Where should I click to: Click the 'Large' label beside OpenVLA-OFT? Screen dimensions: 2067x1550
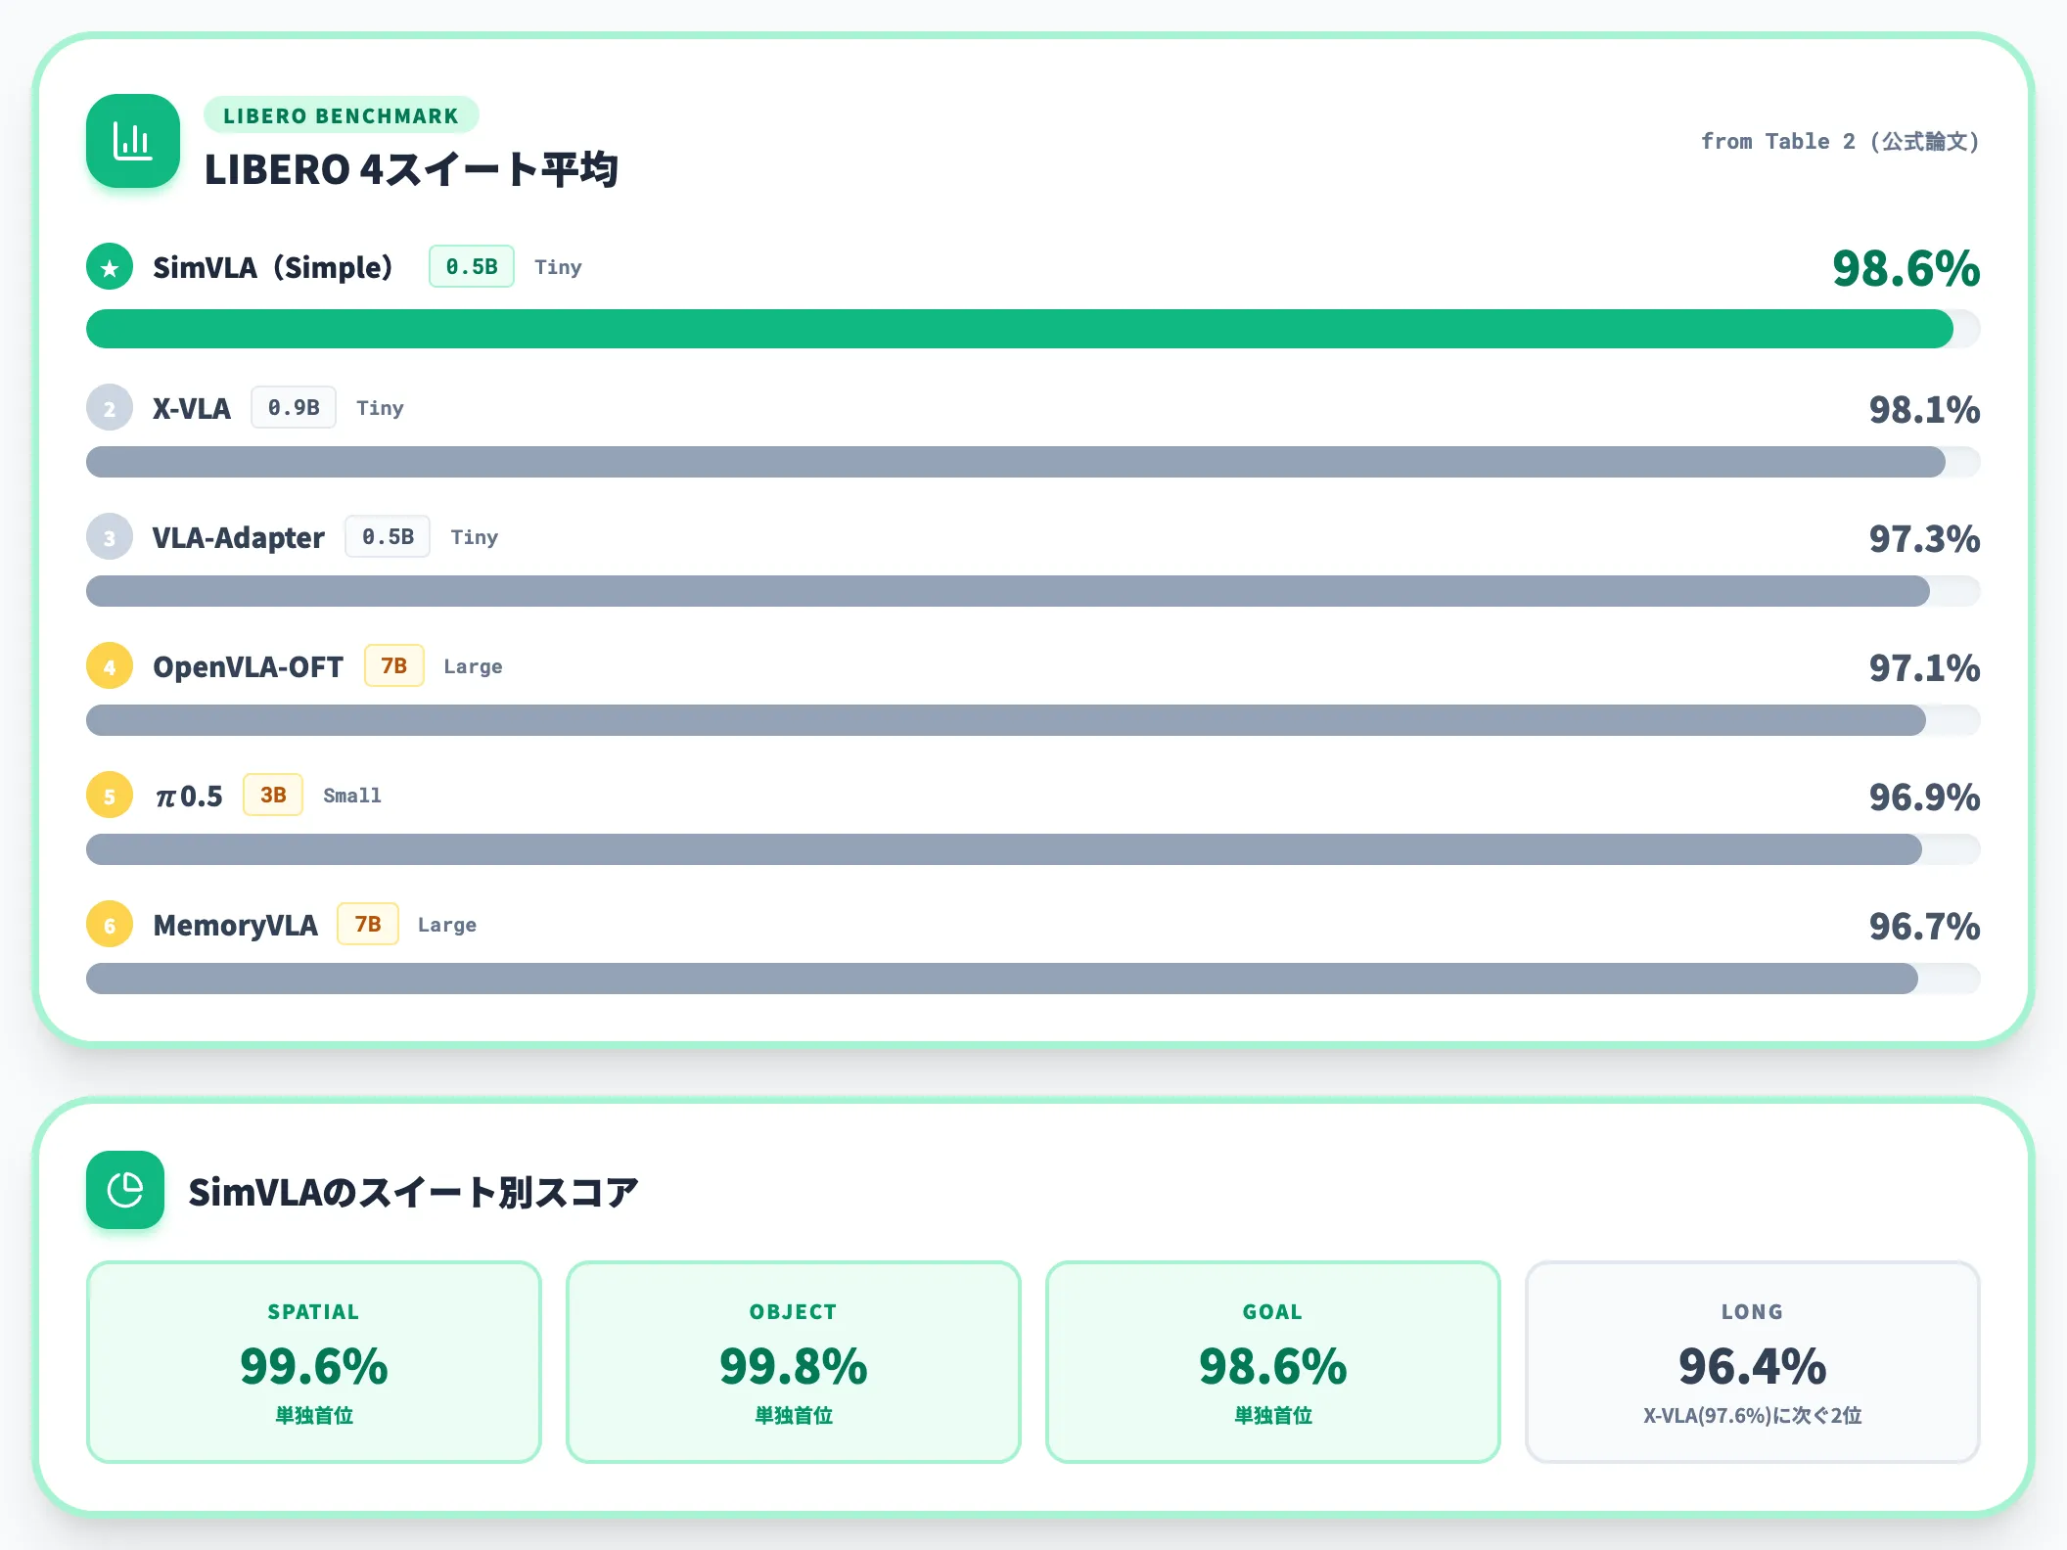pos(473,666)
